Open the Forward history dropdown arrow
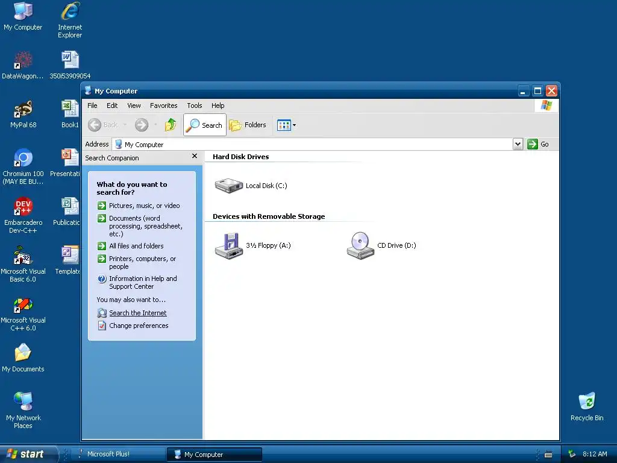 155,125
